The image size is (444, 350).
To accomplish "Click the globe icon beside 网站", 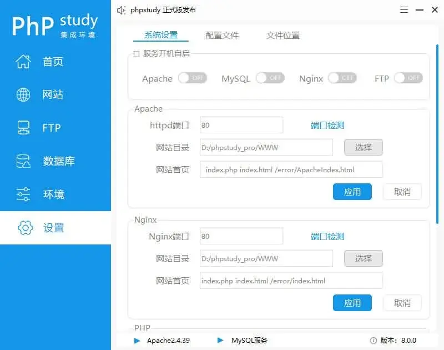I will (23, 94).
